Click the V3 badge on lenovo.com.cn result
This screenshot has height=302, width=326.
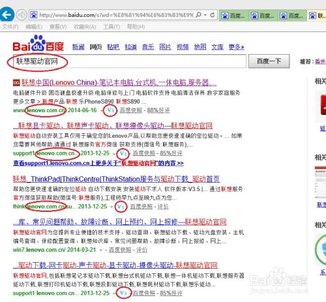(110, 110)
